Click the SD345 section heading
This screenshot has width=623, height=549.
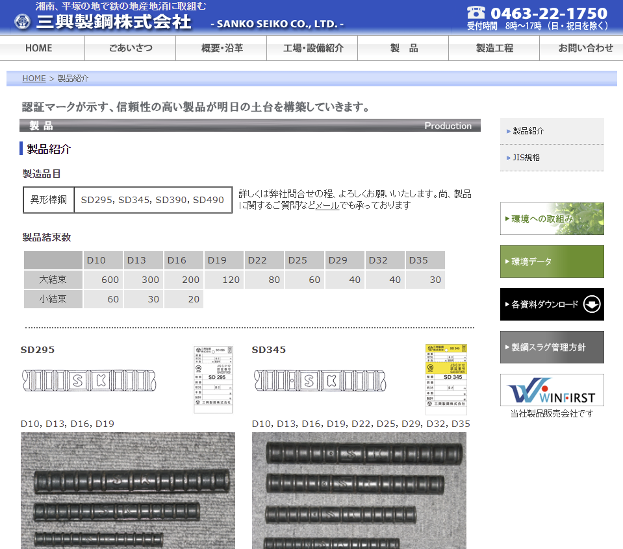pos(268,350)
